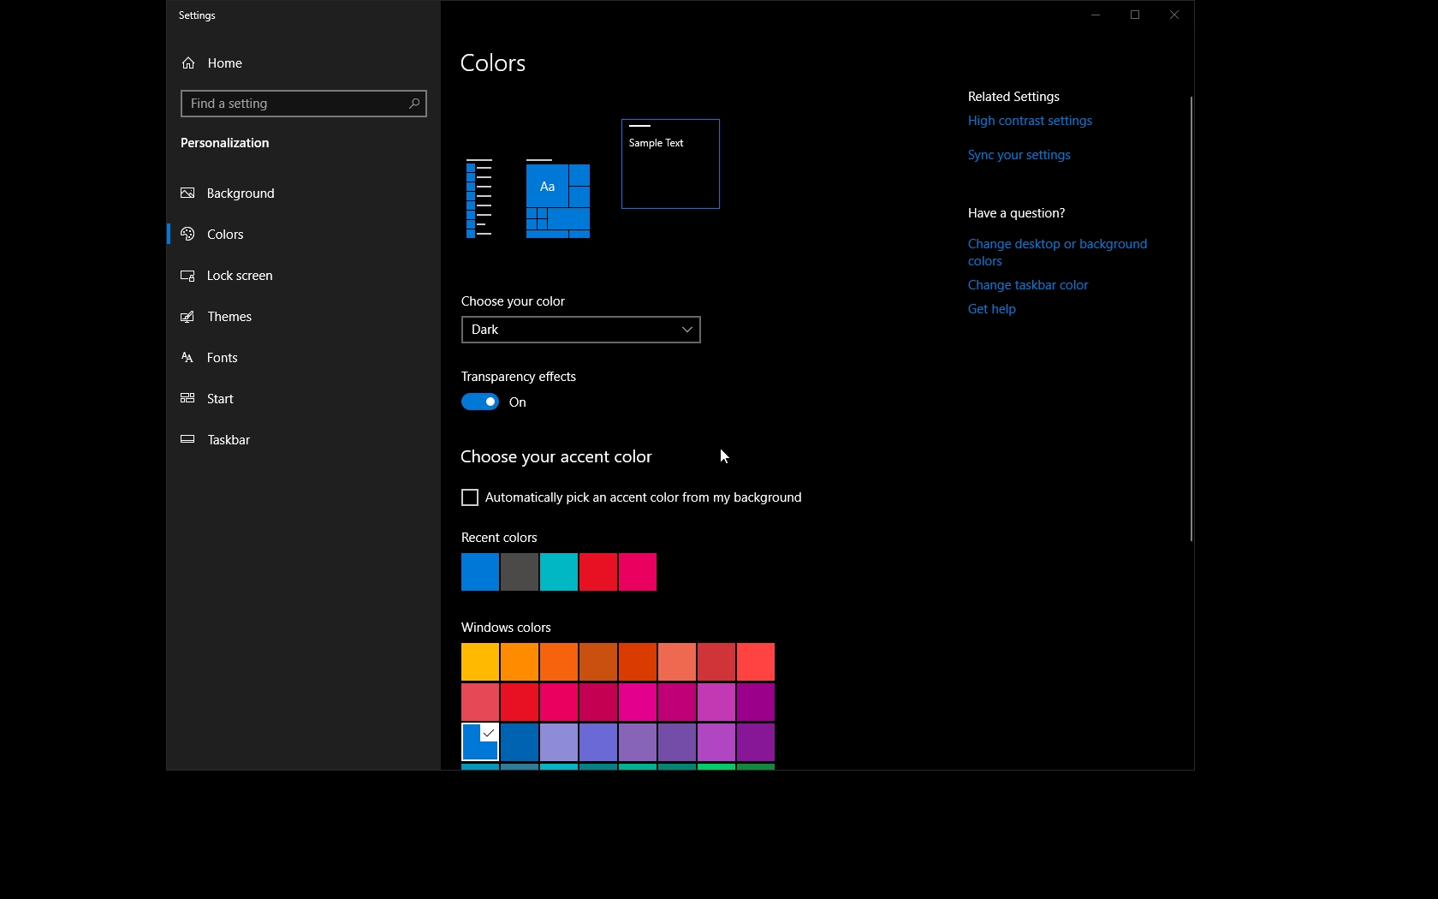Enable automatic accent color from background
1438x899 pixels.
[x=470, y=497]
